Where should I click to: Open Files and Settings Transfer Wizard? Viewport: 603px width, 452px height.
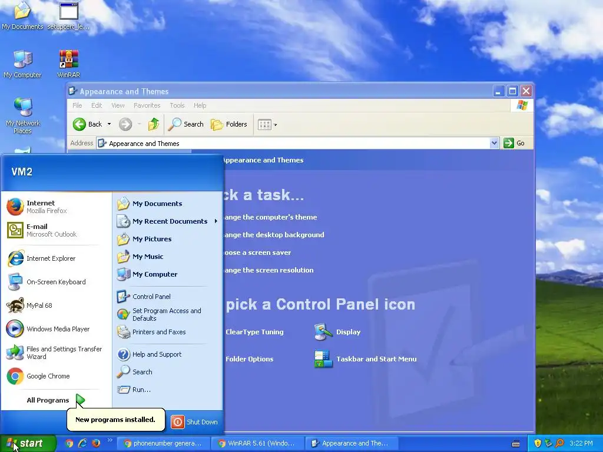pos(56,353)
